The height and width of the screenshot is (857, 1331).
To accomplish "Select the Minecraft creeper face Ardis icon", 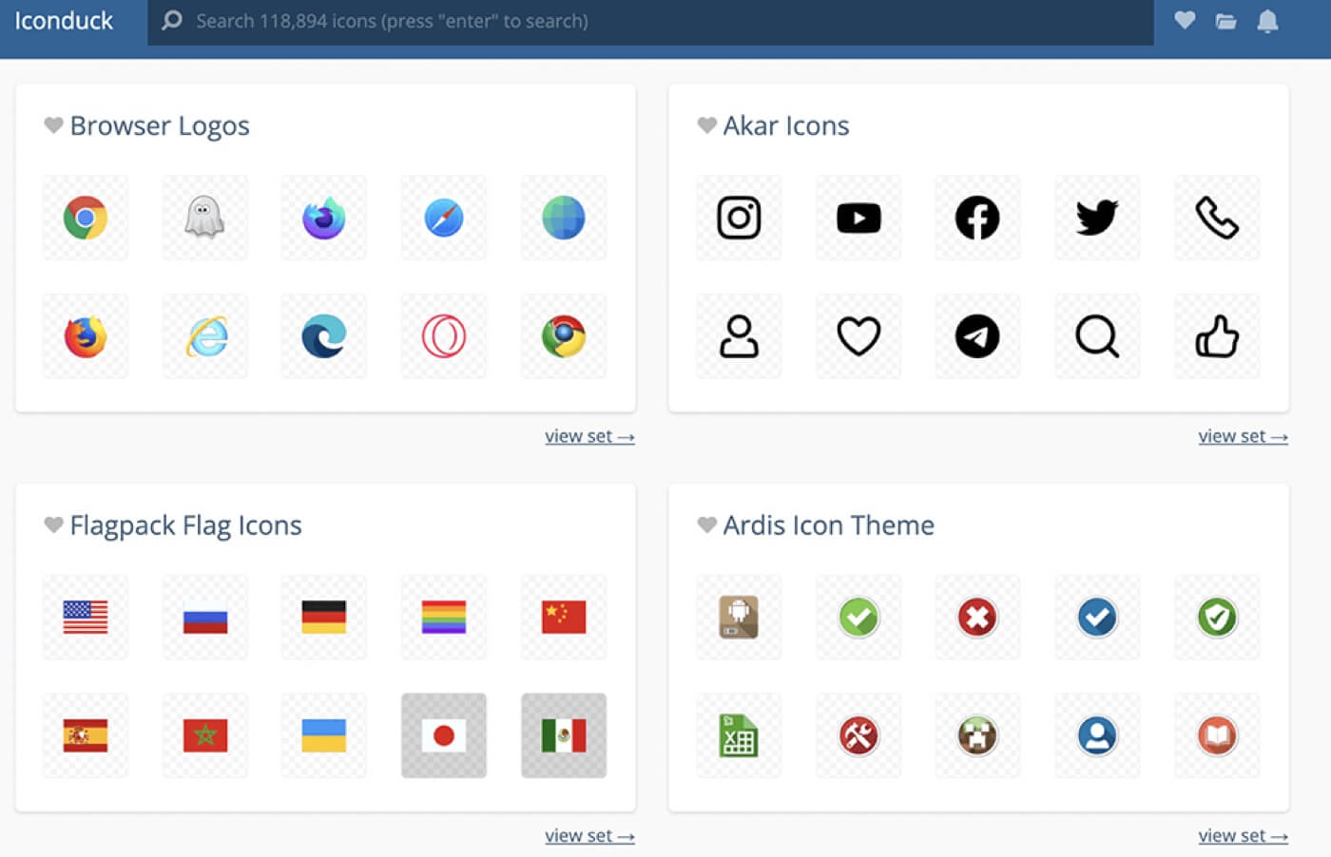I will click(977, 735).
